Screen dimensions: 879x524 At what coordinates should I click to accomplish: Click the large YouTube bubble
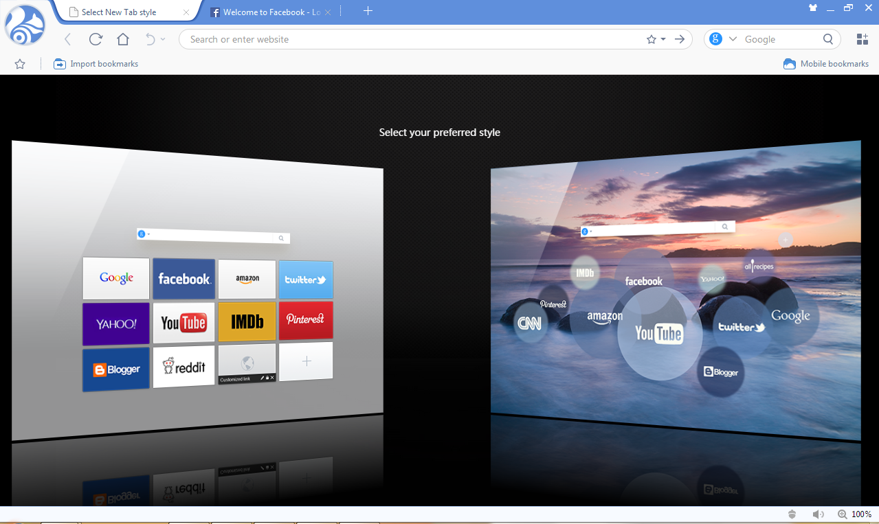click(x=659, y=334)
